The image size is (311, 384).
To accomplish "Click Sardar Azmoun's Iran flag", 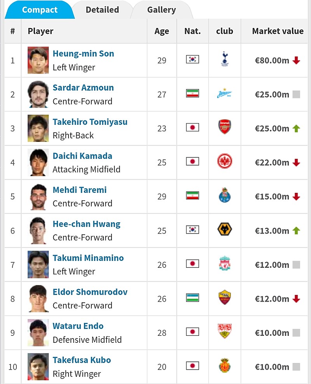I will [x=192, y=94].
